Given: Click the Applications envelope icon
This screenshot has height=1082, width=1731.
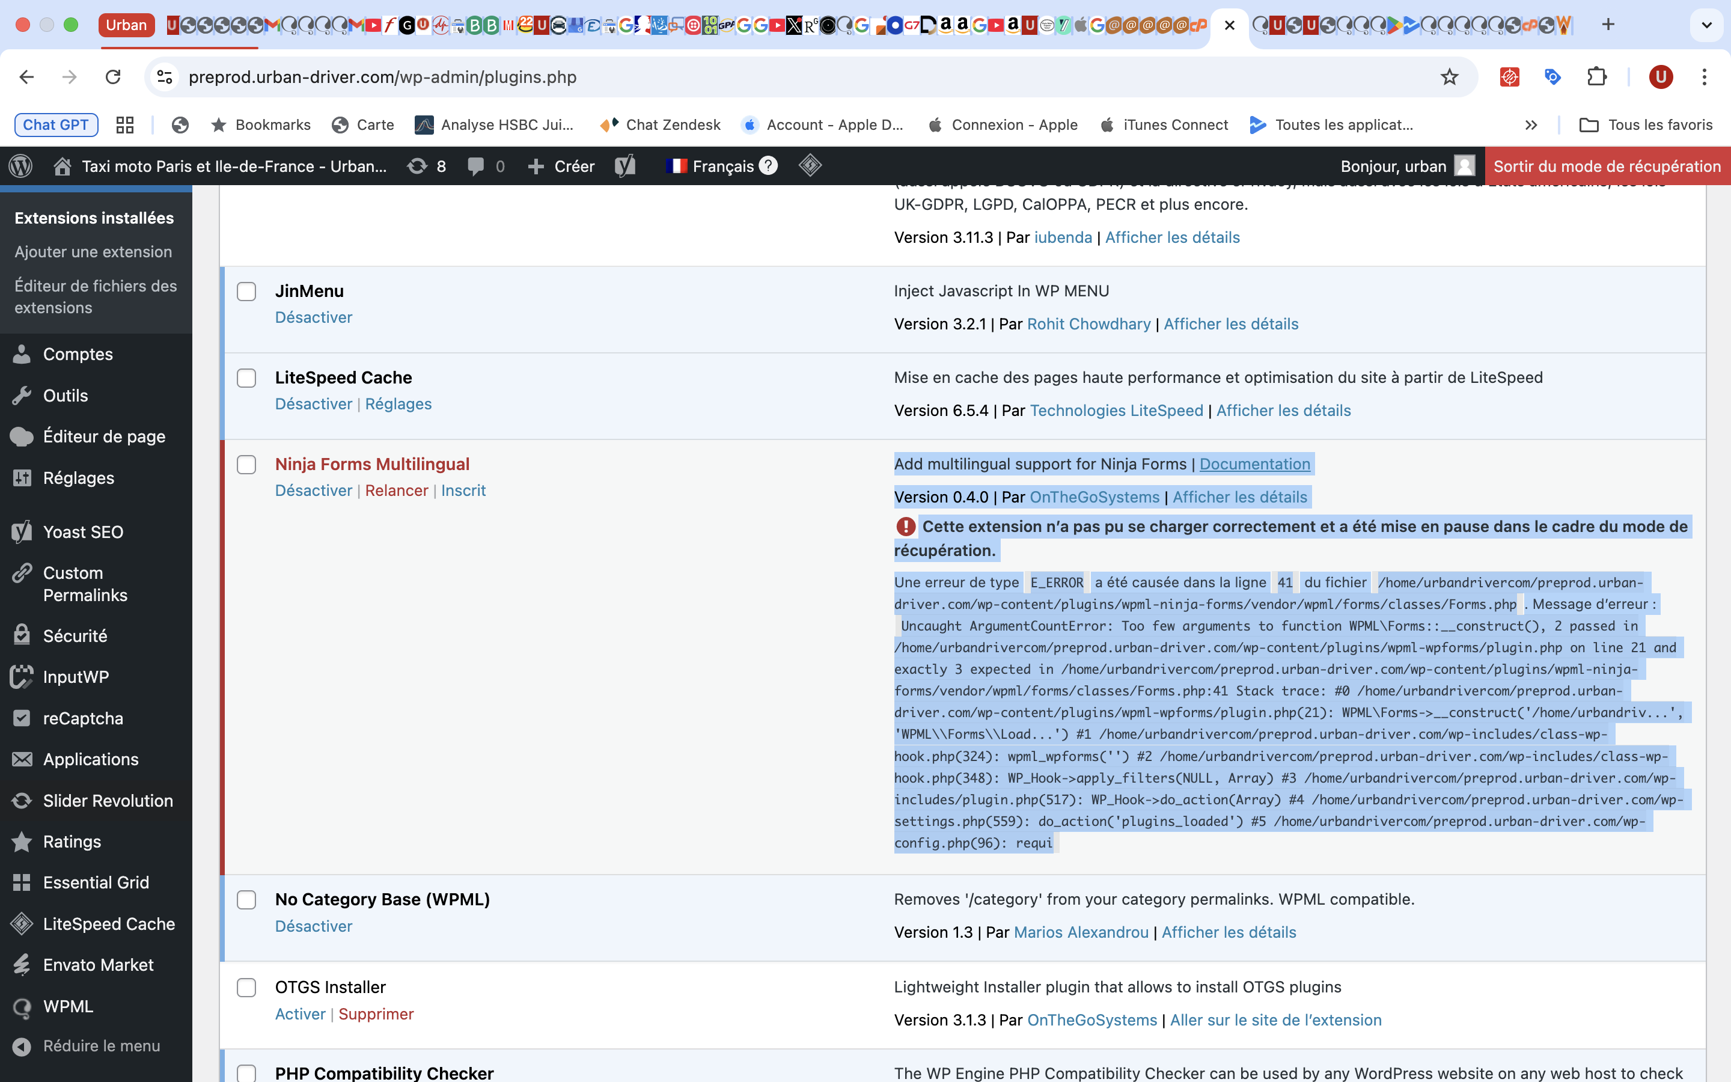Looking at the screenshot, I should (x=22, y=759).
